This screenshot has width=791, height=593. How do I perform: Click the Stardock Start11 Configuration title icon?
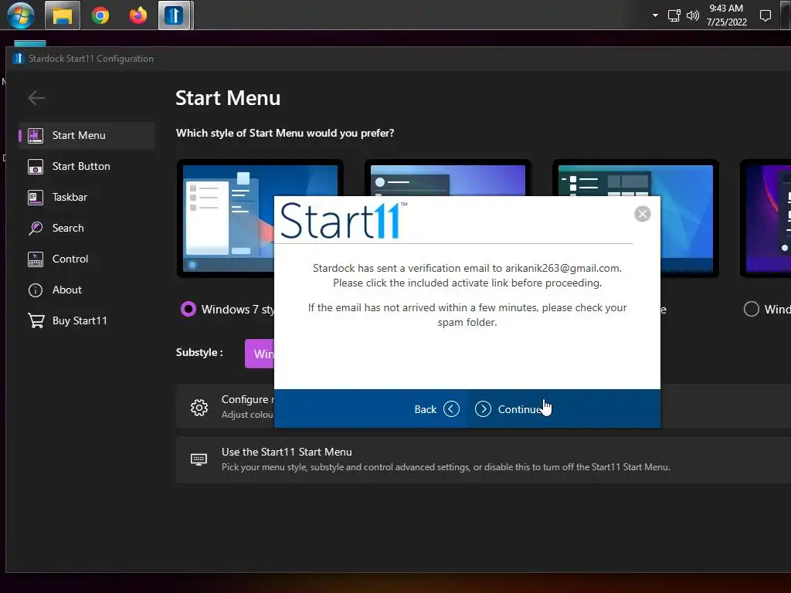19,59
